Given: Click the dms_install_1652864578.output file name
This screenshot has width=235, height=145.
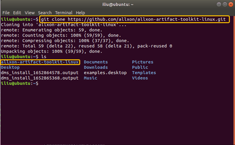Looking at the screenshot, I should click(40, 73).
